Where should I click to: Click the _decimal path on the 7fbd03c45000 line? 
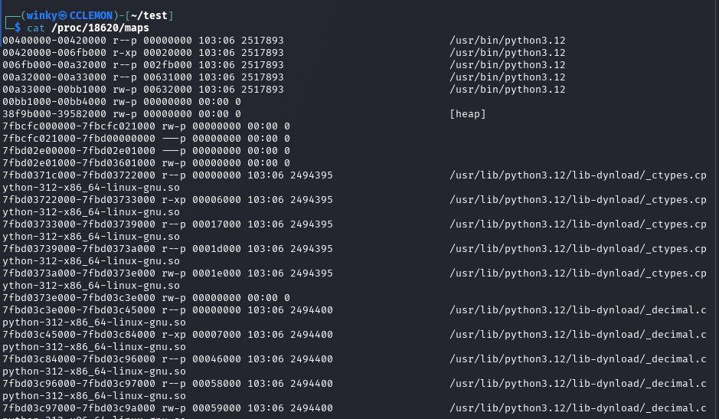point(577,334)
